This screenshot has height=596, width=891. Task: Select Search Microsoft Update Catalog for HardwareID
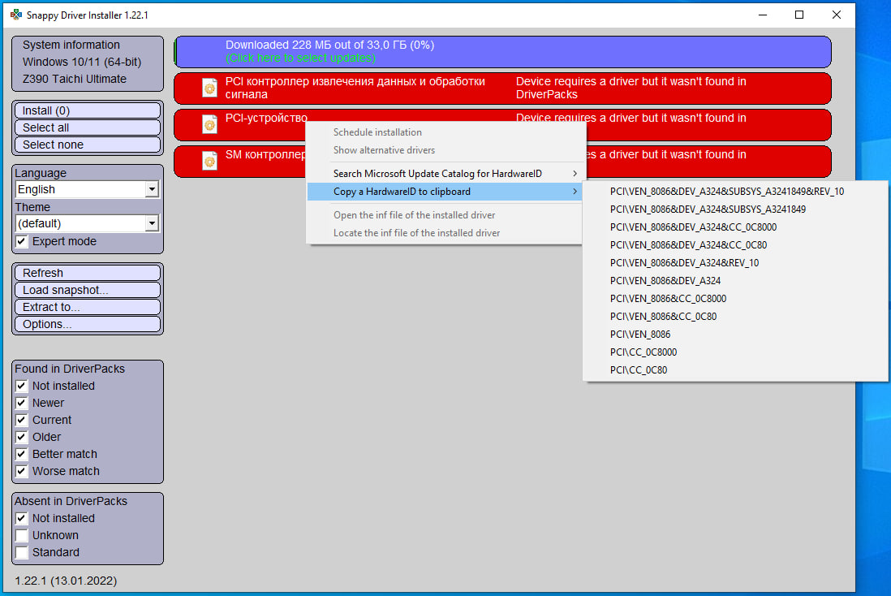[444, 174]
